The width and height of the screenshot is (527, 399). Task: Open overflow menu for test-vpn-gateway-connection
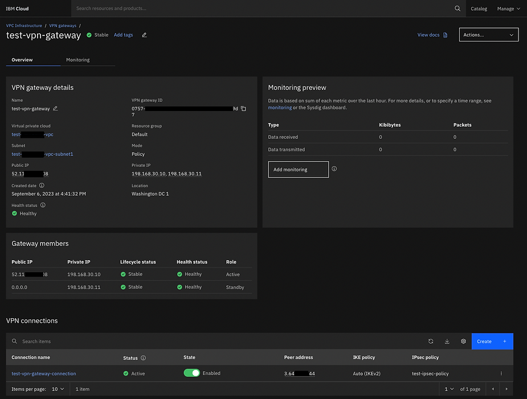[501, 373]
